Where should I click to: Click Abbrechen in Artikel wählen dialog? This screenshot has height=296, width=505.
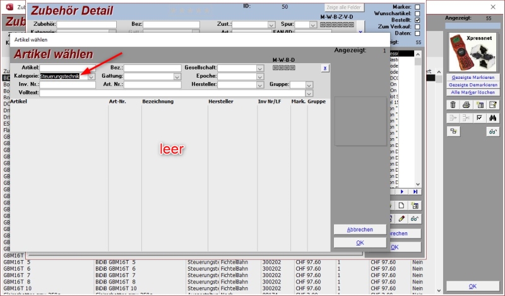(x=360, y=230)
